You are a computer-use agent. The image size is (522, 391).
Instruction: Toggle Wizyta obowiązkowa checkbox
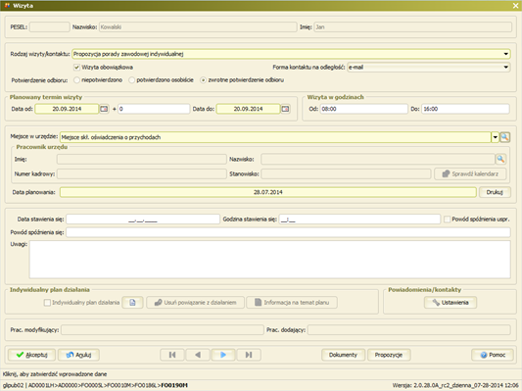77,68
